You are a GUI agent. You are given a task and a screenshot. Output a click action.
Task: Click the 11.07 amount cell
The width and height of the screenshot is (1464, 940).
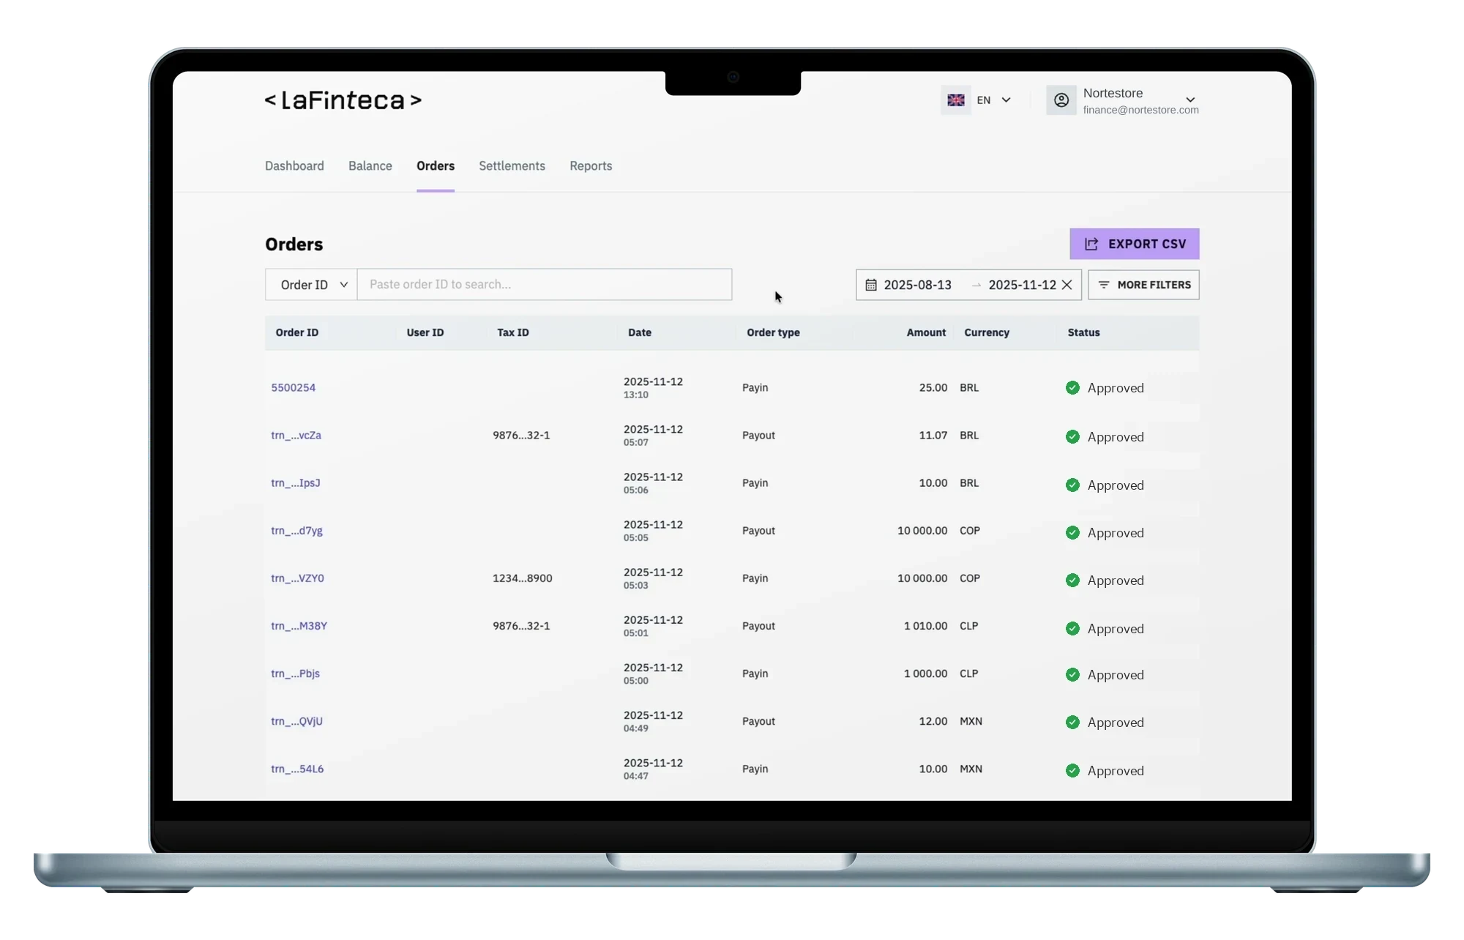(x=933, y=436)
